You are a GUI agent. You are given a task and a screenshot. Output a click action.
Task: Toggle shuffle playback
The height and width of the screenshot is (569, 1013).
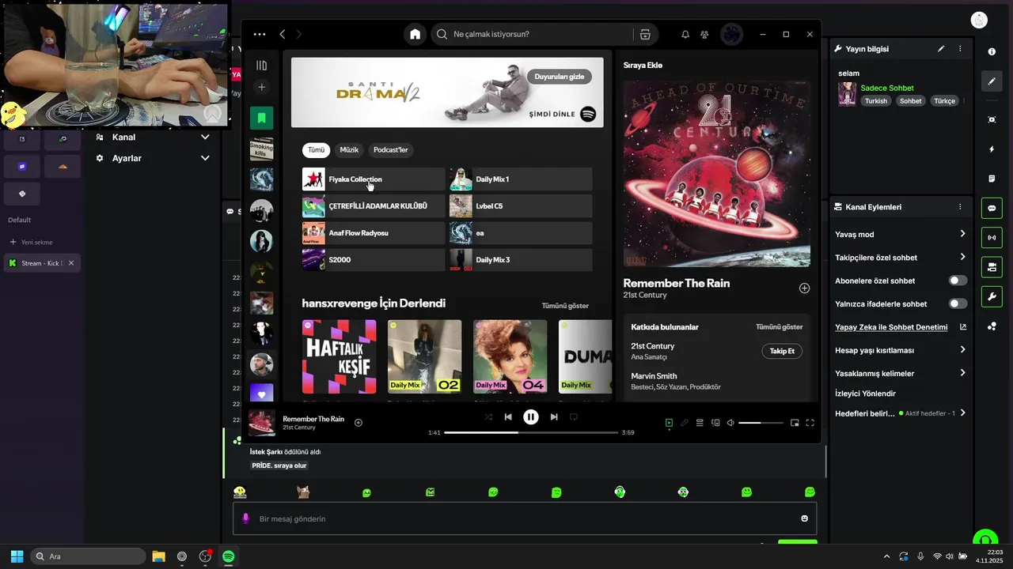coord(488,417)
